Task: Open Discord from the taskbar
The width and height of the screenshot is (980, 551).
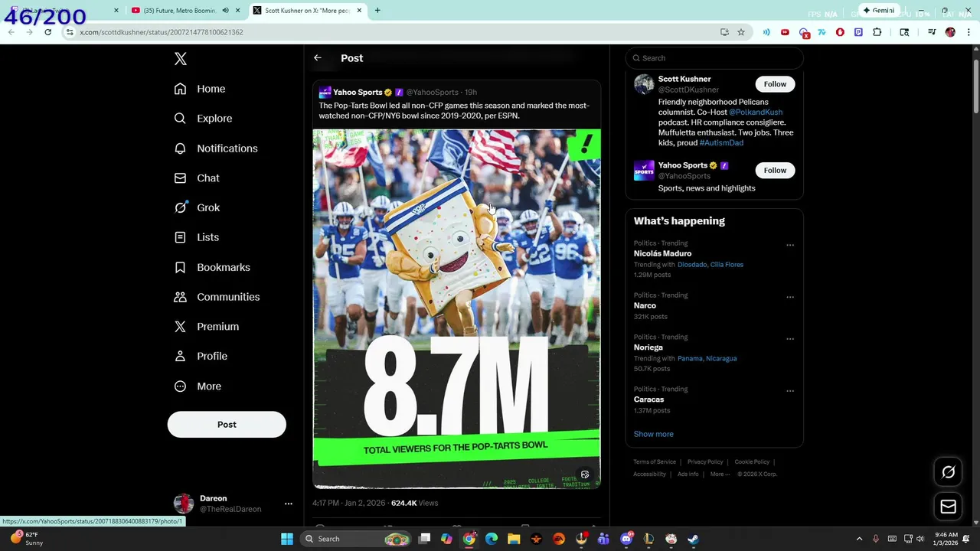Action: 626,539
